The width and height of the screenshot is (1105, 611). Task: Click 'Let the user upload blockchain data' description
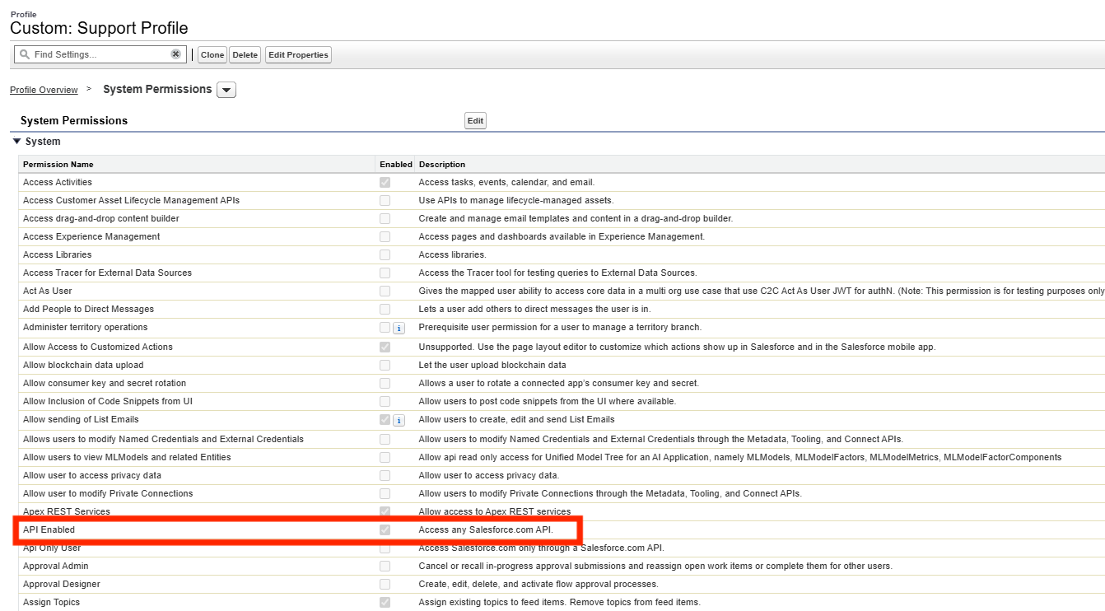492,365
